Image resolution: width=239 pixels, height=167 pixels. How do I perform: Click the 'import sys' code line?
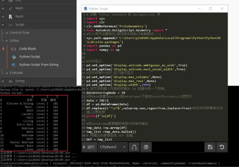96,18
